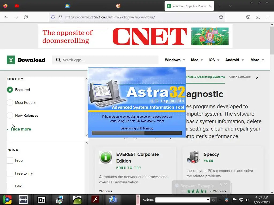The image size is (274, 205).
Task: Open the list all tabs chevron
Action: (230, 6)
